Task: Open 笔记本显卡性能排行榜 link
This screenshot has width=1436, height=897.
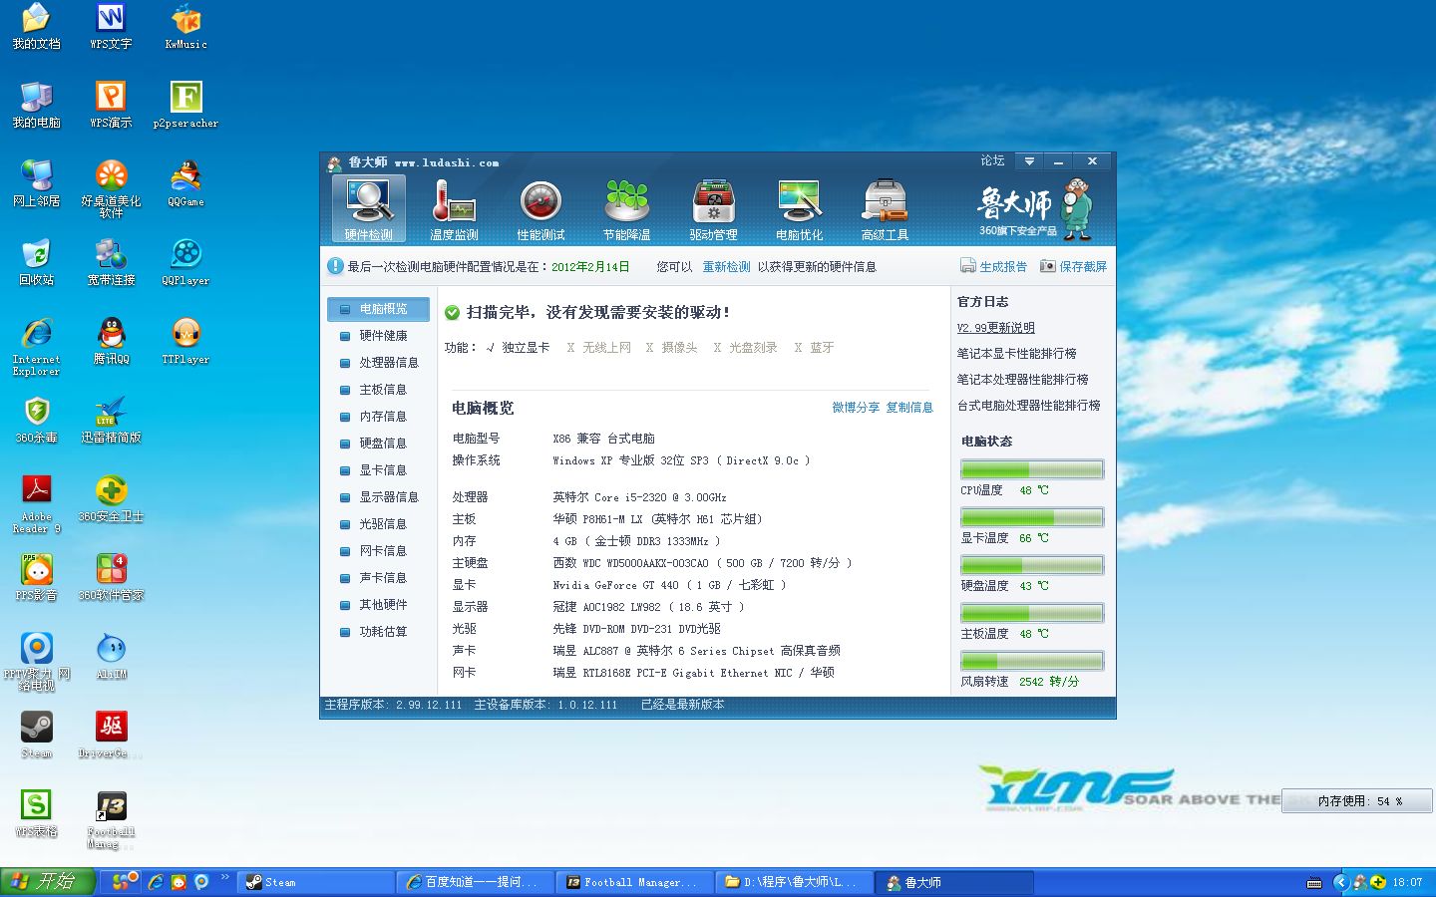Action: click(x=1016, y=354)
